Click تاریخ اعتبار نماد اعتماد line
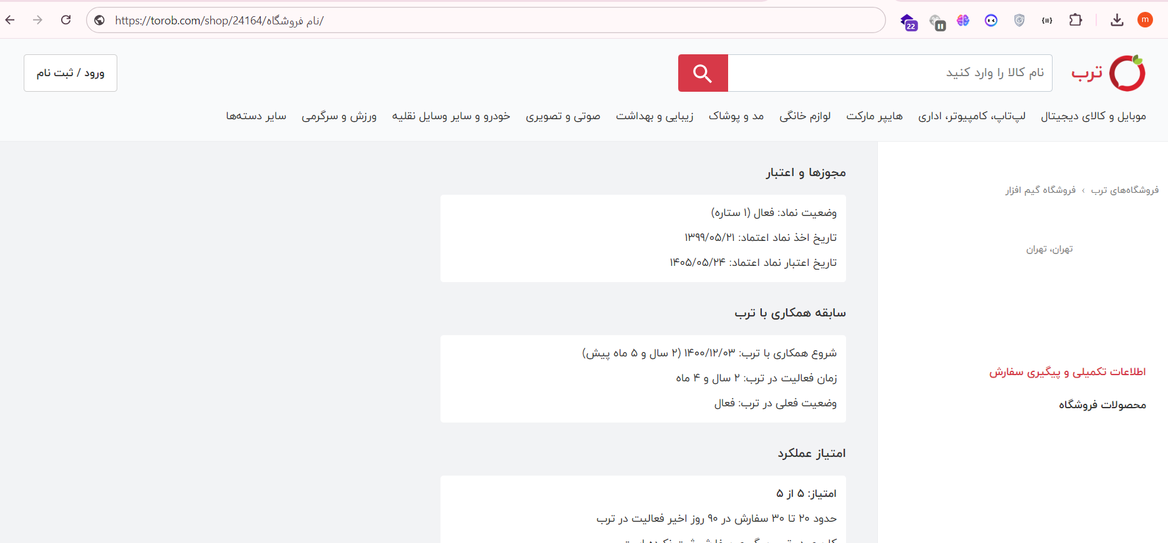 [x=753, y=263]
